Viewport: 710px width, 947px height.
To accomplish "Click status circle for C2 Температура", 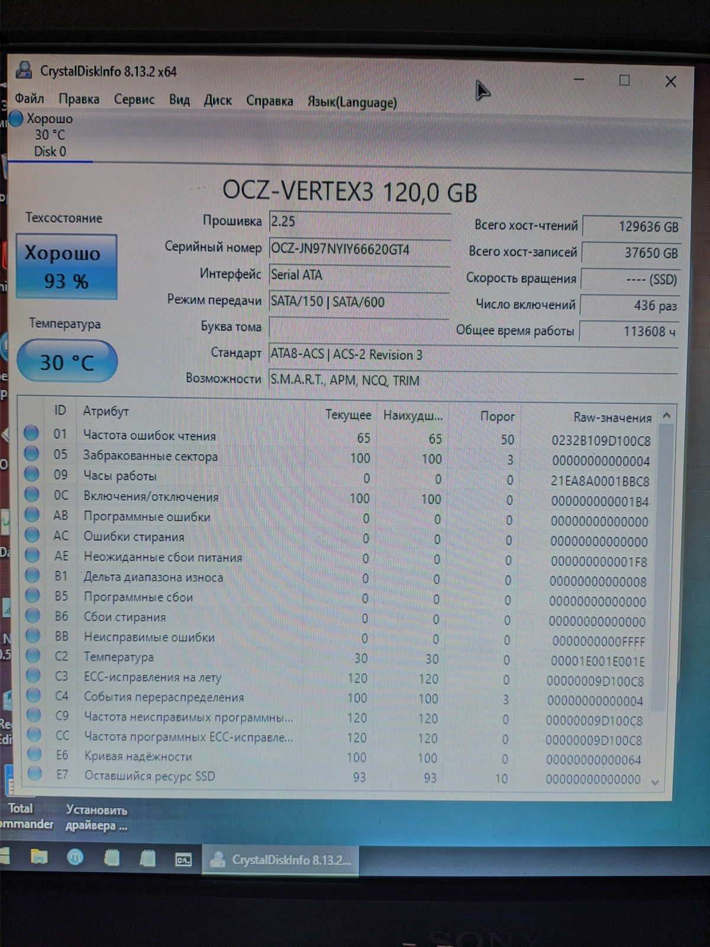I will pos(33,655).
